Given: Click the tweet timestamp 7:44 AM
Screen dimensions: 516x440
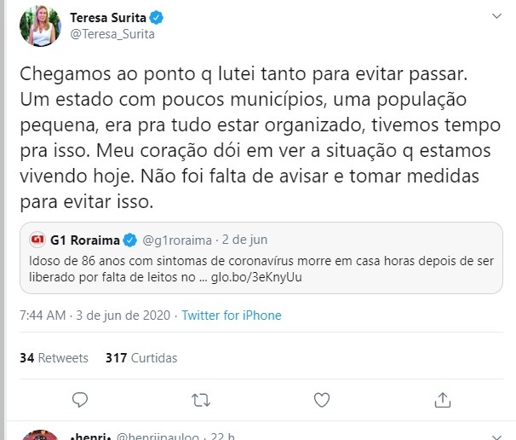Looking at the screenshot, I should (x=43, y=316).
